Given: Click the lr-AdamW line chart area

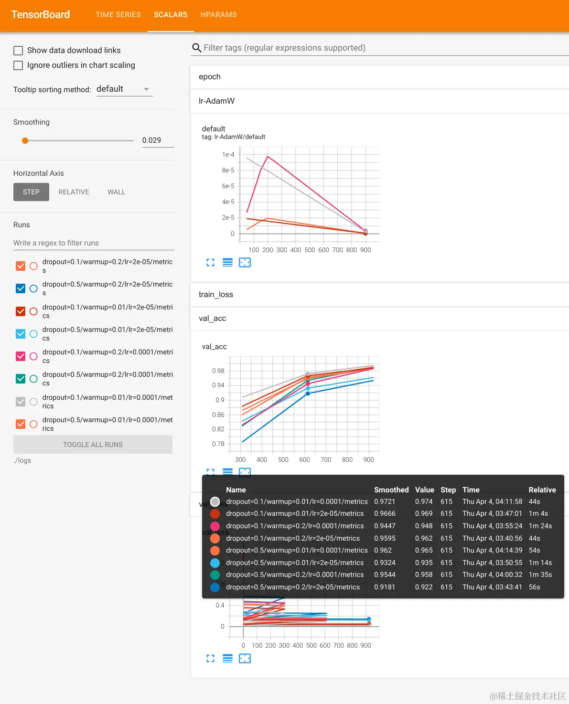Looking at the screenshot, I should click(310, 195).
